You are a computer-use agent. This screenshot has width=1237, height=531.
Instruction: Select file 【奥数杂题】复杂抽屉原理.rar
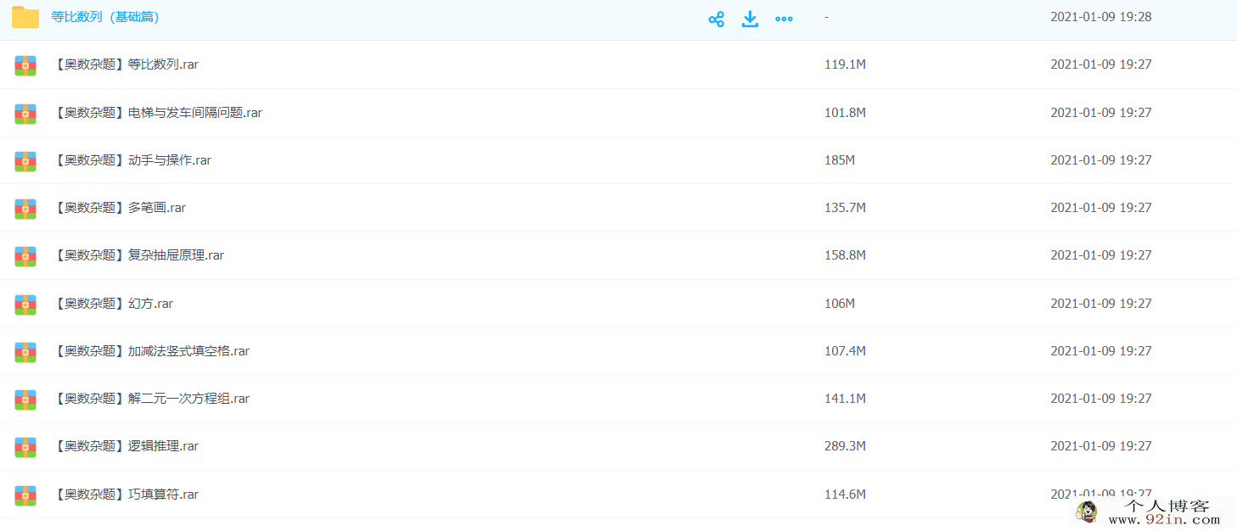click(x=138, y=255)
